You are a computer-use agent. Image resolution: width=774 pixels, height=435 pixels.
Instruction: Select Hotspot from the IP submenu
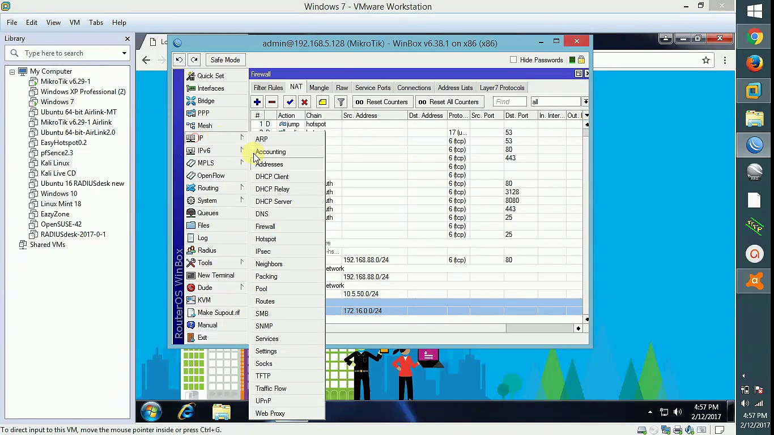click(266, 239)
